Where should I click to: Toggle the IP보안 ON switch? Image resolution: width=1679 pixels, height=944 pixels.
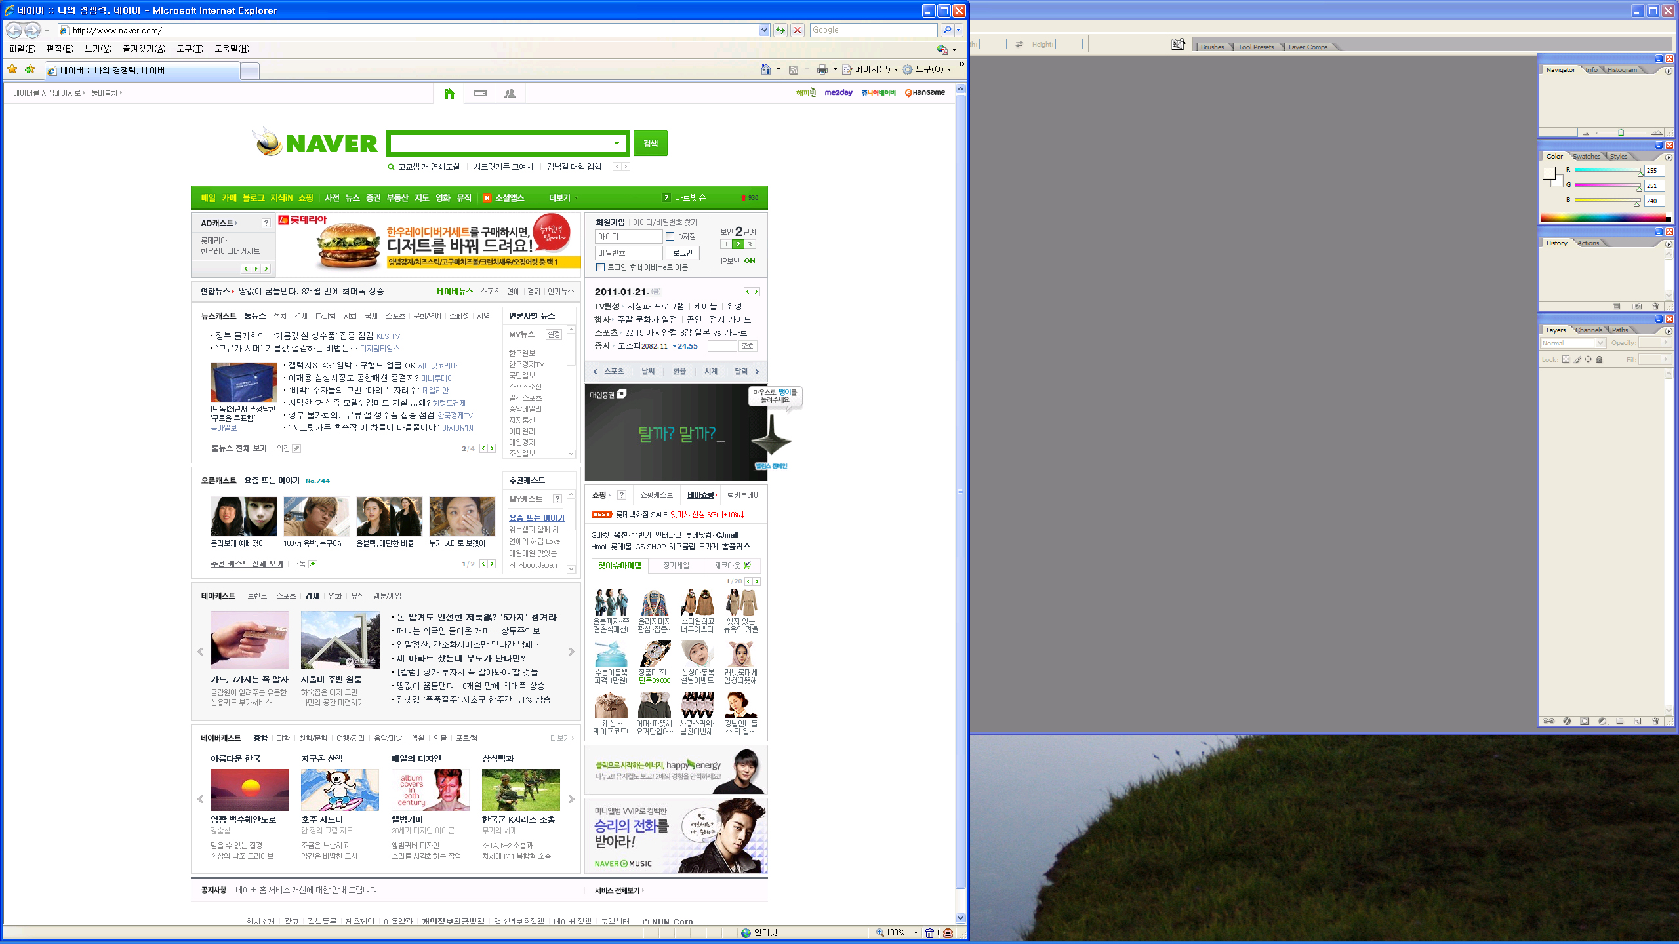tap(750, 261)
